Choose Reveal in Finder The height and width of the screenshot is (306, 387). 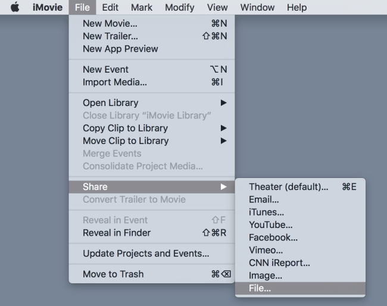(x=152, y=233)
